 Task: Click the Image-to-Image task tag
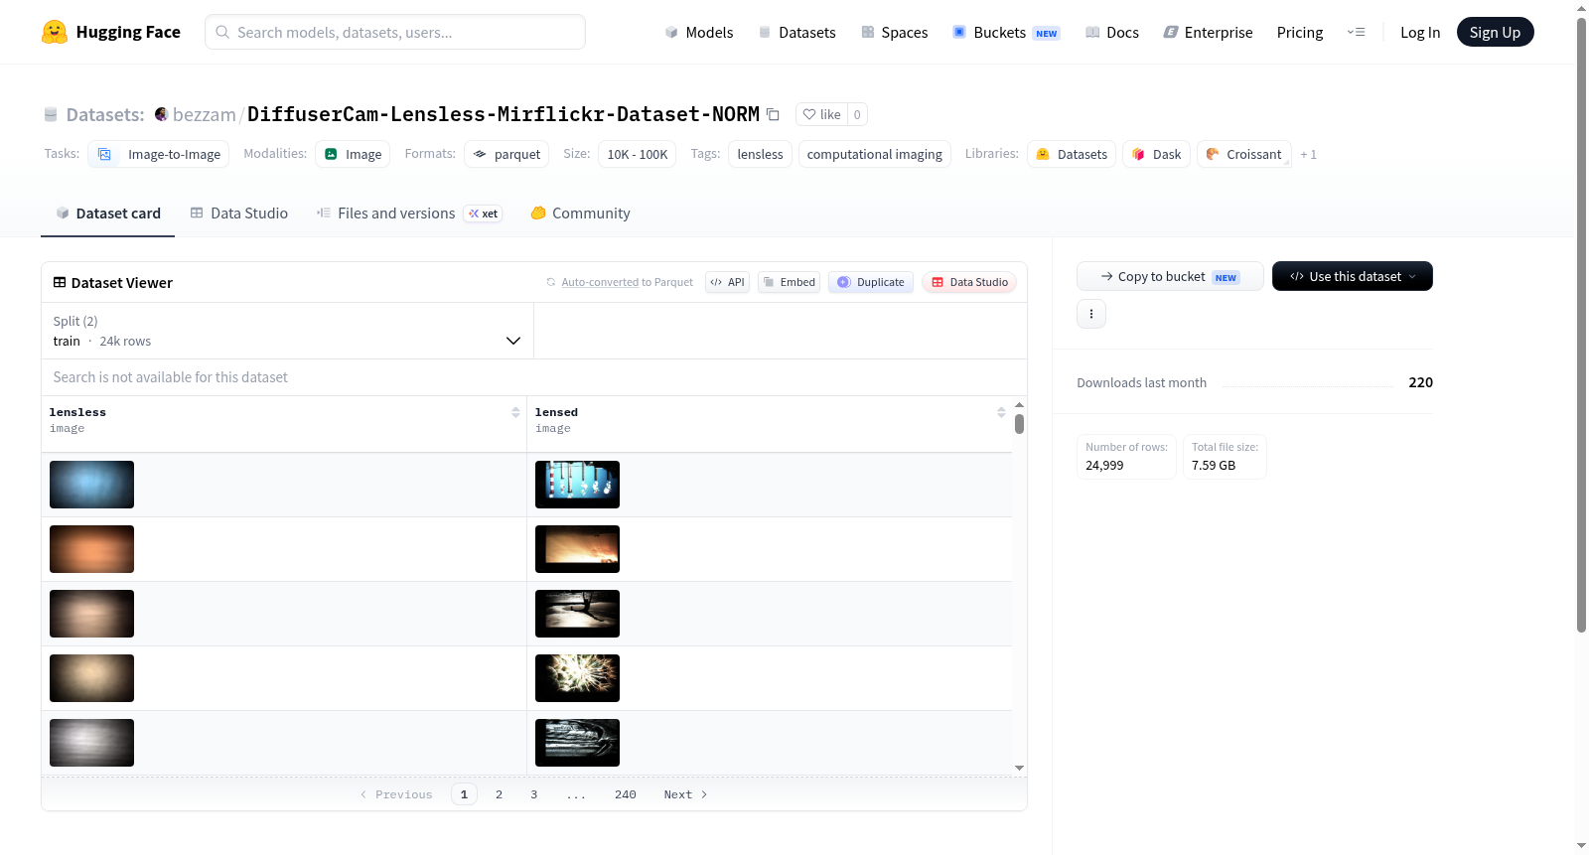pos(159,154)
